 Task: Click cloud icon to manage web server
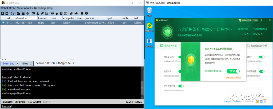point(76,13)
